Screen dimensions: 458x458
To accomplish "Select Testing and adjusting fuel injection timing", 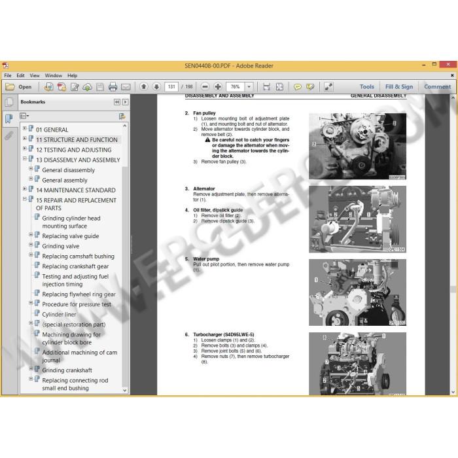I will click(75, 280).
